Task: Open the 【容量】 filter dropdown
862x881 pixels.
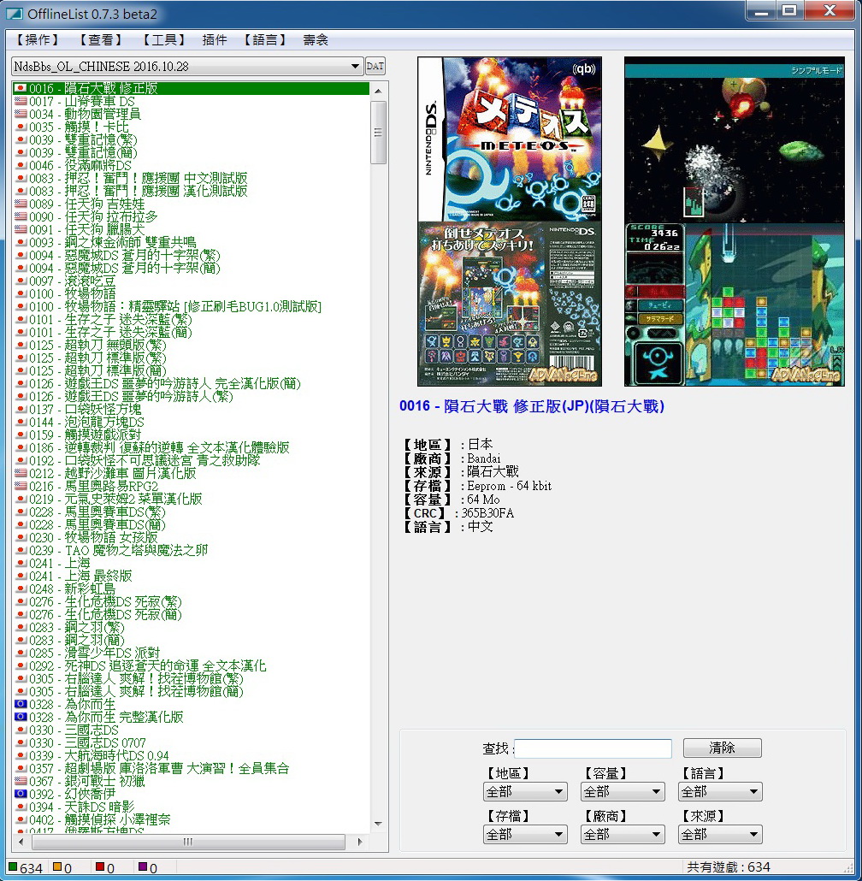Action: pyautogui.click(x=623, y=792)
